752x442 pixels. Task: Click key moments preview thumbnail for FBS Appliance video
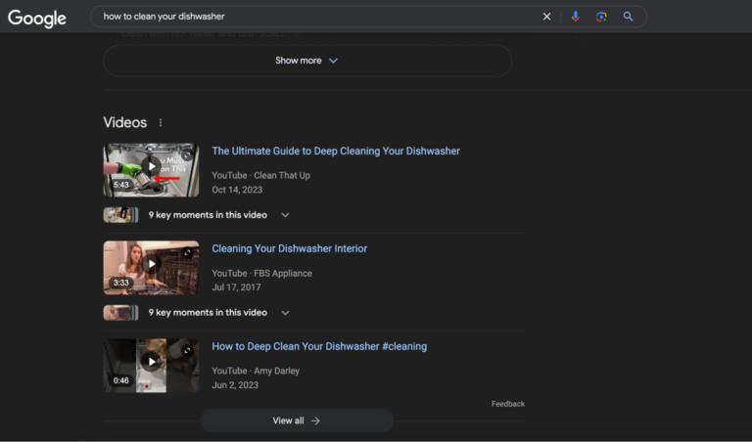click(120, 313)
